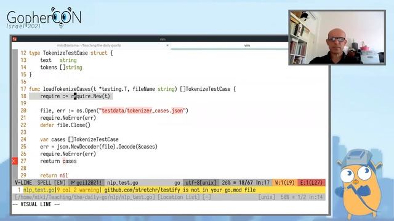Screen dimensions: 394x221
Task: Click the 50% 1/2 ln:14 location list position
Action: [302, 197]
